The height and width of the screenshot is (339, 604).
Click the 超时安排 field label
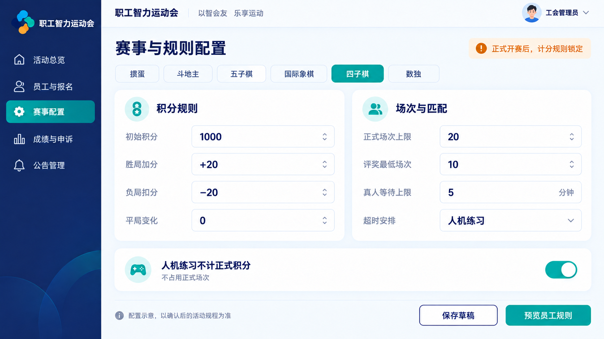379,220
